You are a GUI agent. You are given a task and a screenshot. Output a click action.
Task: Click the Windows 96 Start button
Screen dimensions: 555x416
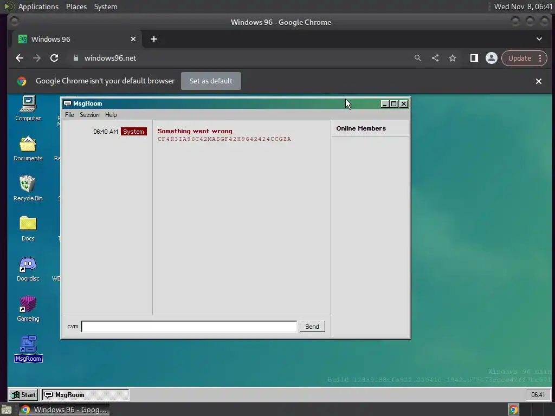pos(23,395)
